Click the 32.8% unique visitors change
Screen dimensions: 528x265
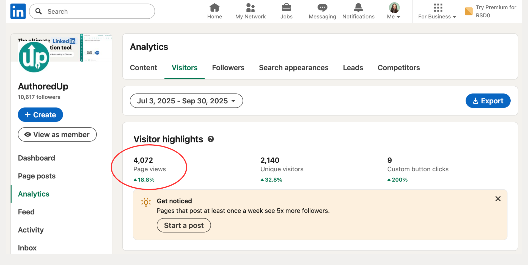coord(271,180)
